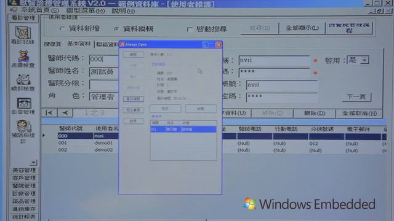The image size is (394, 221).
Task: Expand the 藥品管理 sidebar group
Action: click(24, 201)
